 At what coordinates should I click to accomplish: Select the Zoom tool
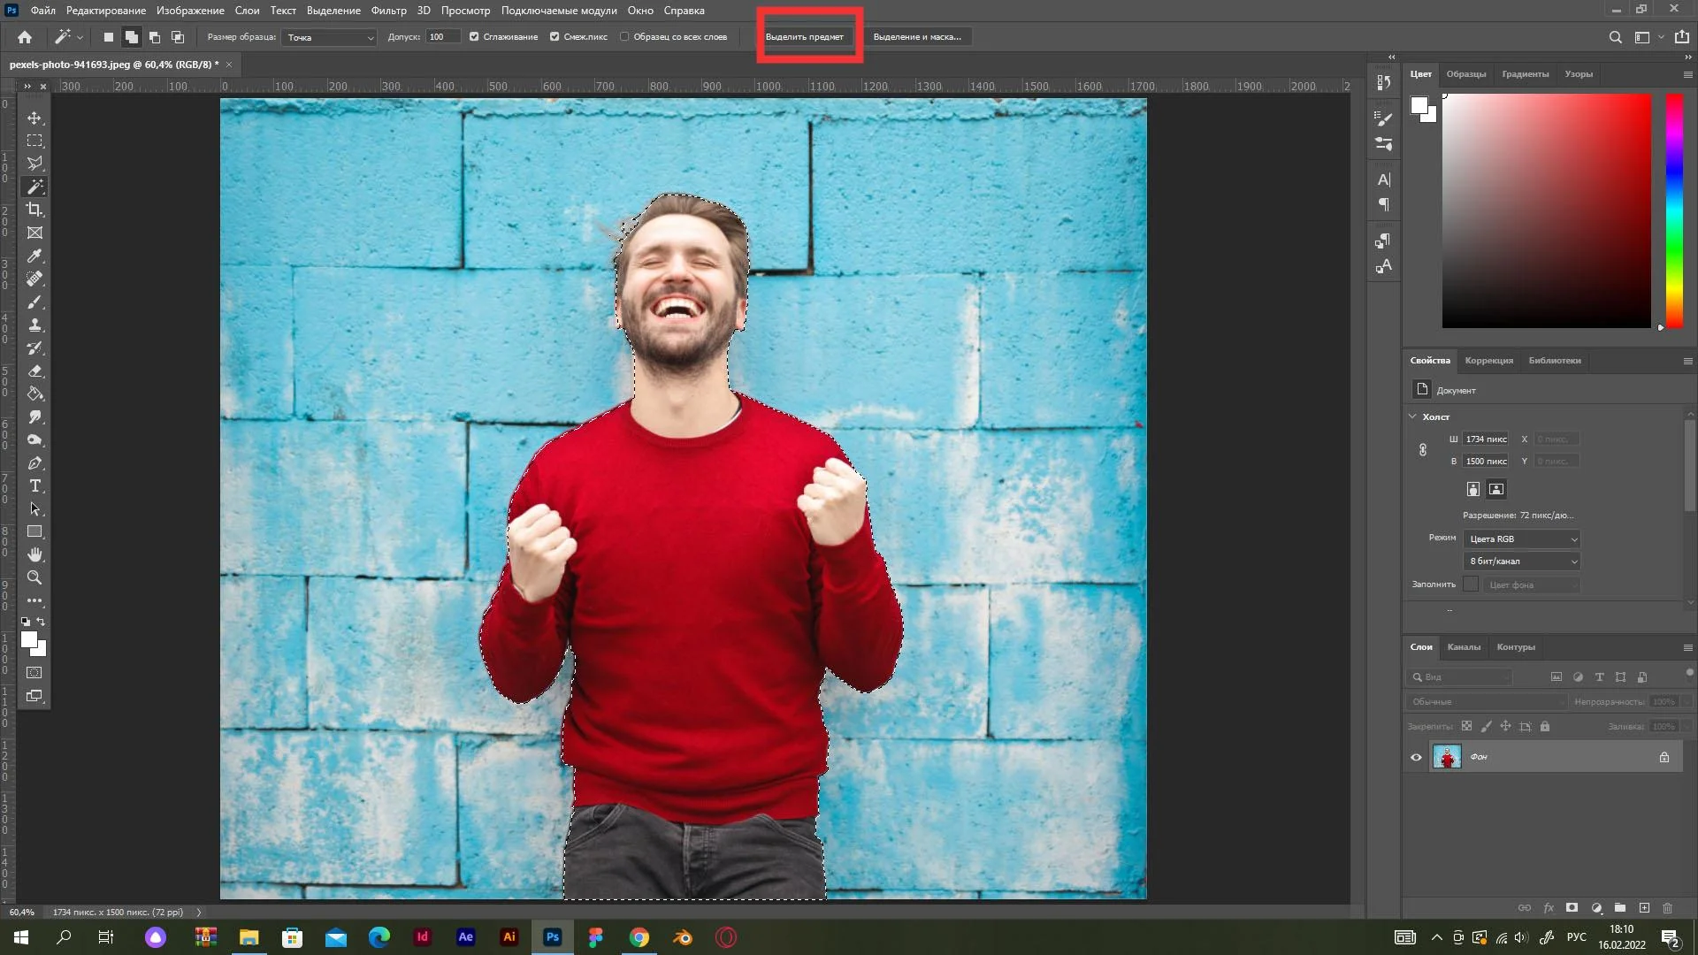point(34,577)
